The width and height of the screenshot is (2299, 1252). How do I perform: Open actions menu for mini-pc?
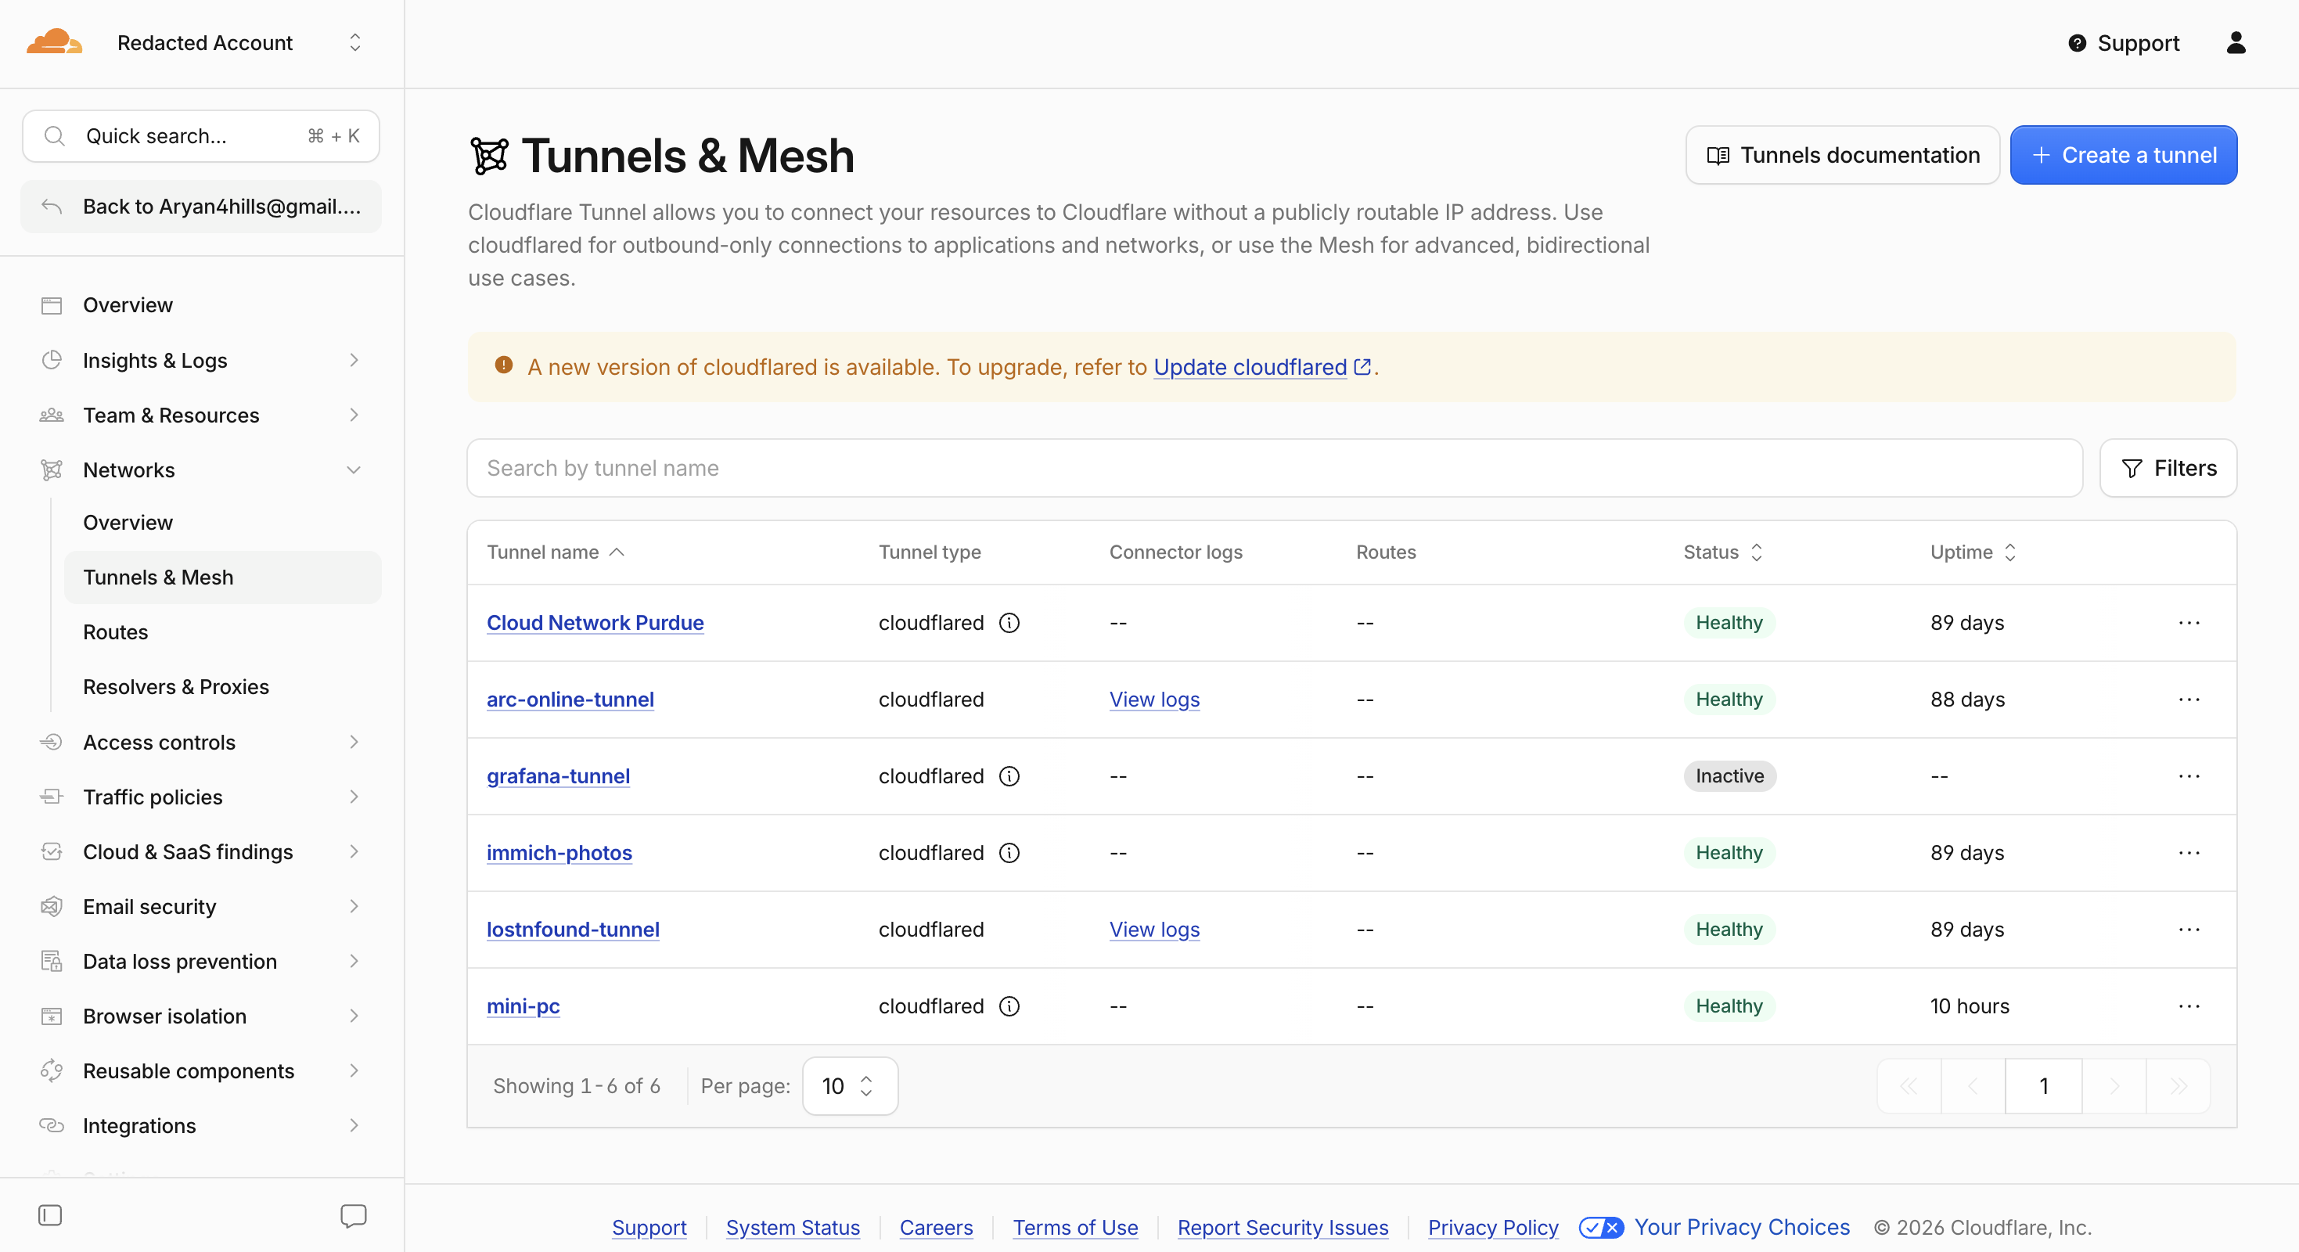(x=2189, y=1006)
